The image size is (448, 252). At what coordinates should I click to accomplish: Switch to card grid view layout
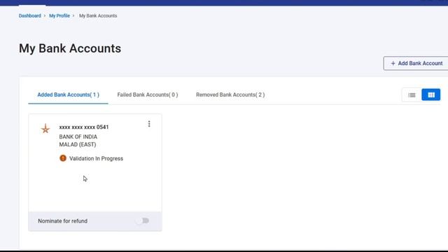click(431, 95)
